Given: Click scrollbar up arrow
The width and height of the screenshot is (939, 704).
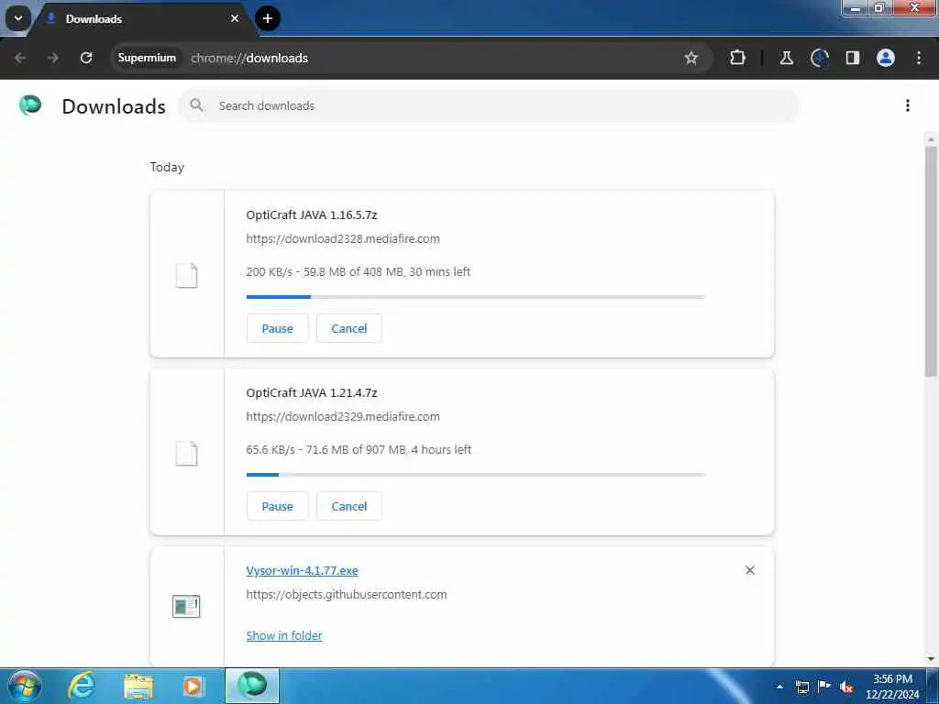Looking at the screenshot, I should [x=931, y=139].
